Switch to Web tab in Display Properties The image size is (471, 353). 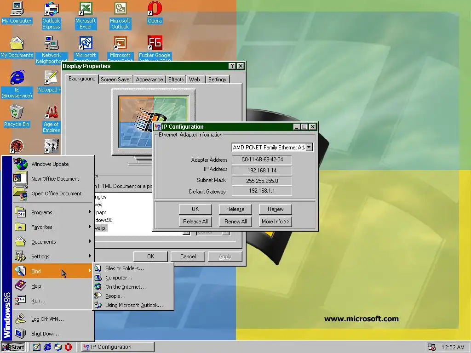coord(195,79)
